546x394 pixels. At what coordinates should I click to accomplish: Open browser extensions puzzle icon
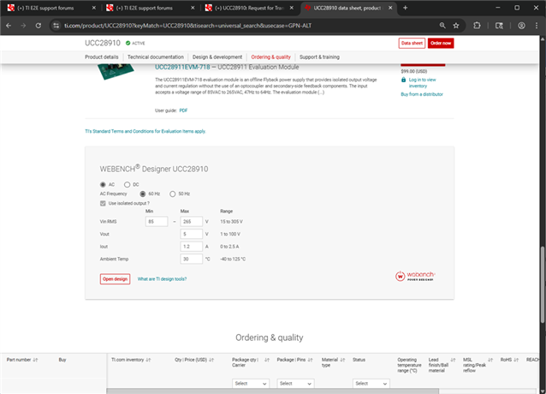[x=477, y=26]
